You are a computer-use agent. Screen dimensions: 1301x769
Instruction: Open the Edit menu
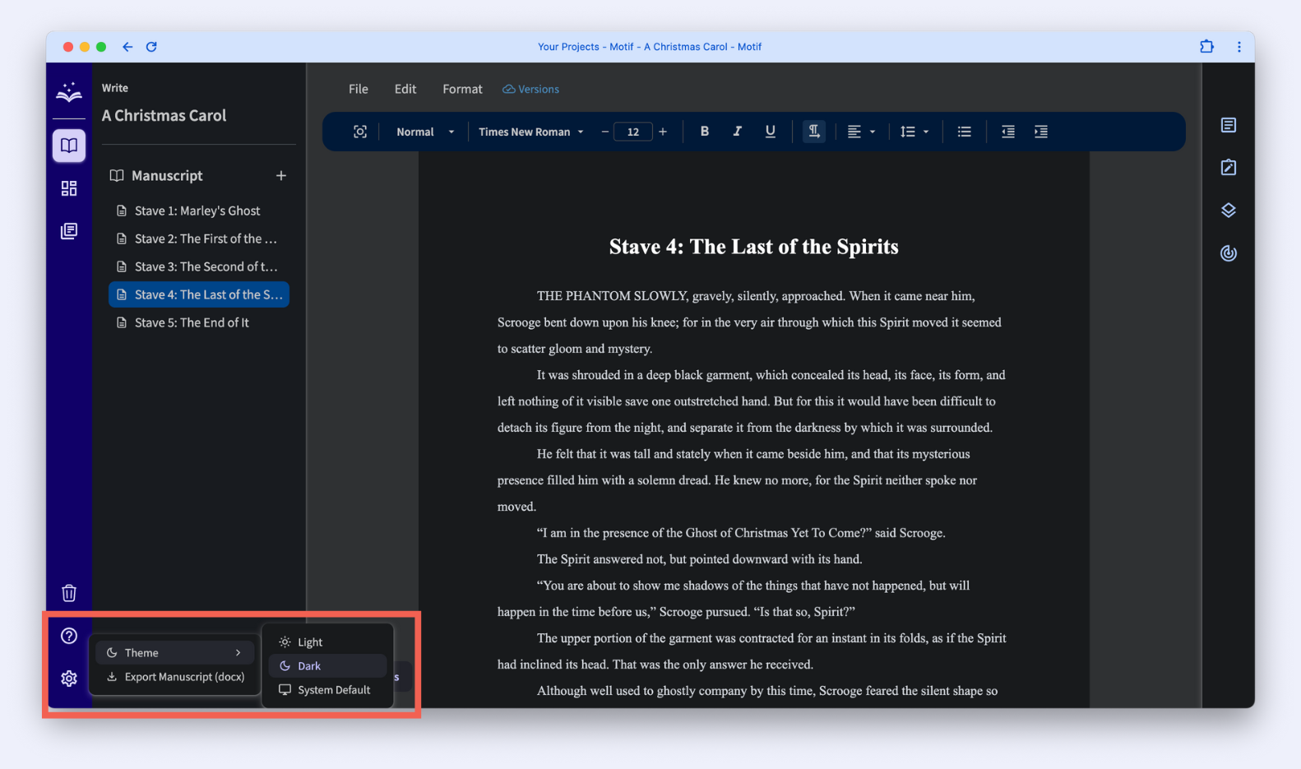(x=405, y=89)
